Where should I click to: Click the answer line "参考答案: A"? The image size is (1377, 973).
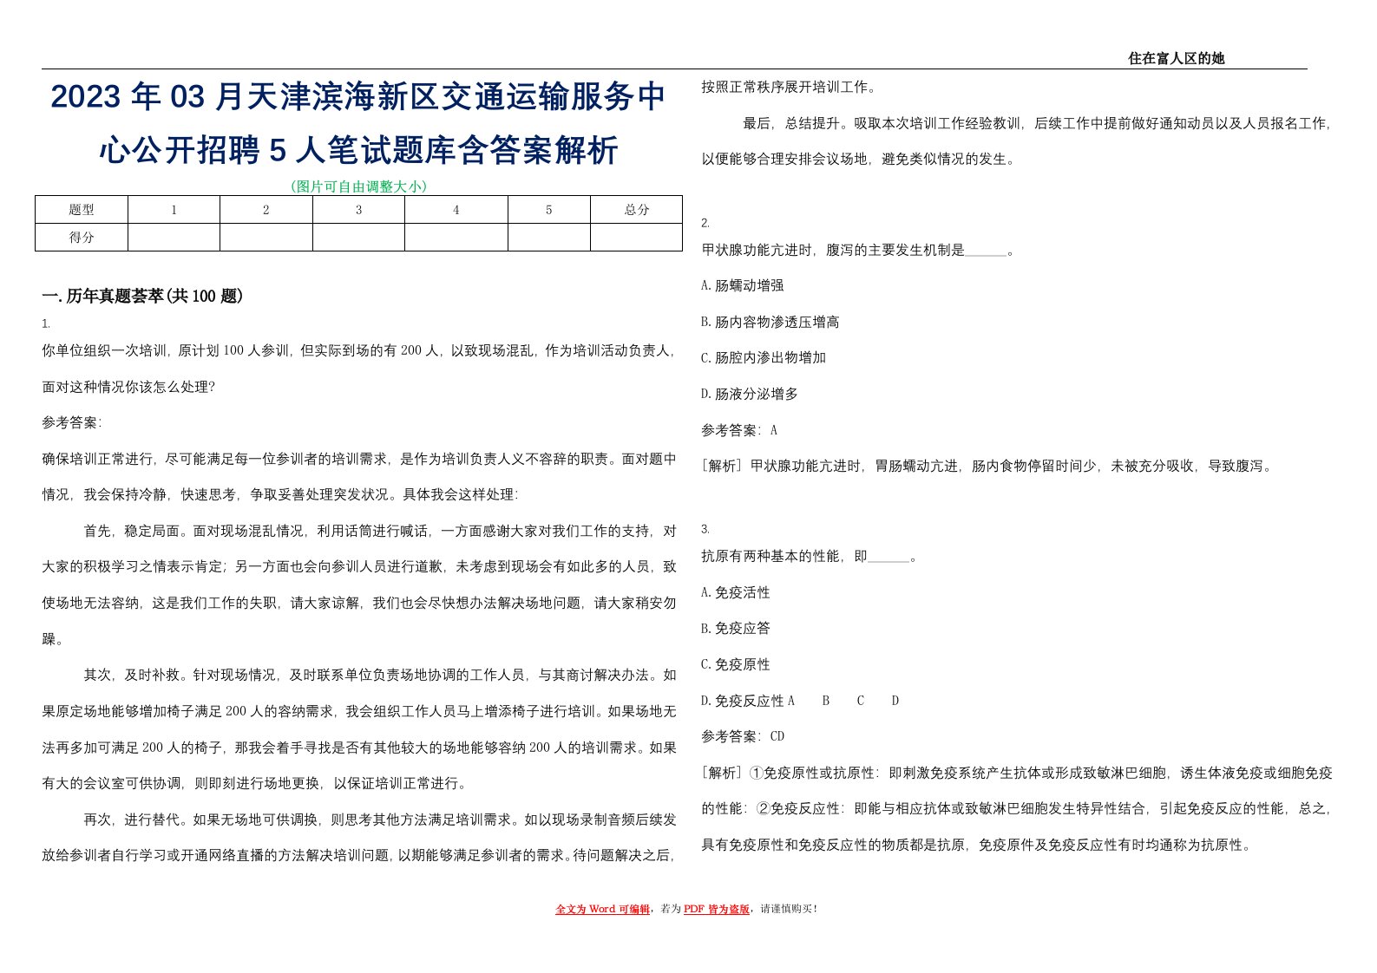(x=739, y=430)
